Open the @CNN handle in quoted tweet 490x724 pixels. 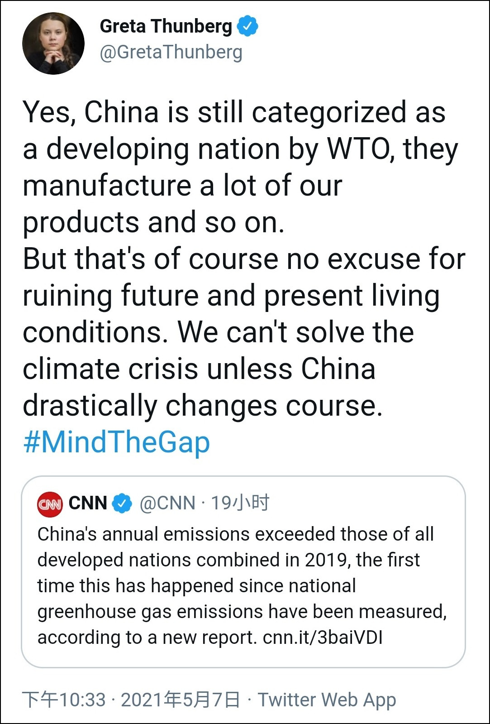167,503
